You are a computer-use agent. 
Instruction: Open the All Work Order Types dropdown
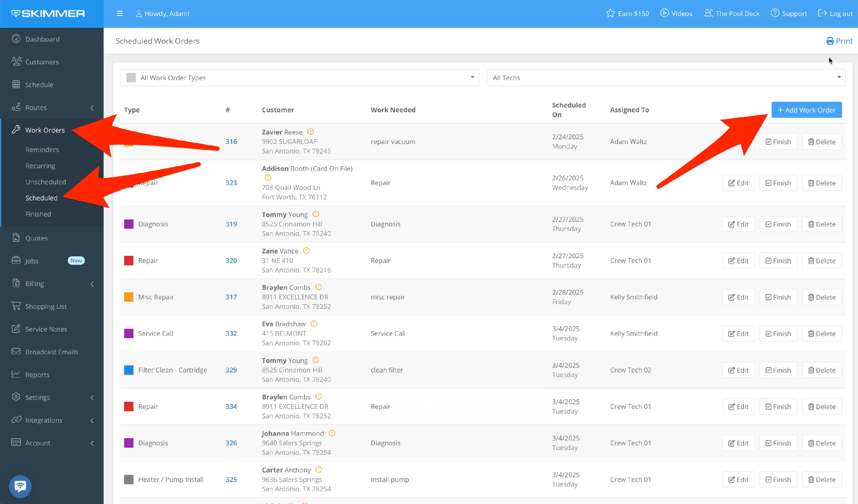pos(299,78)
